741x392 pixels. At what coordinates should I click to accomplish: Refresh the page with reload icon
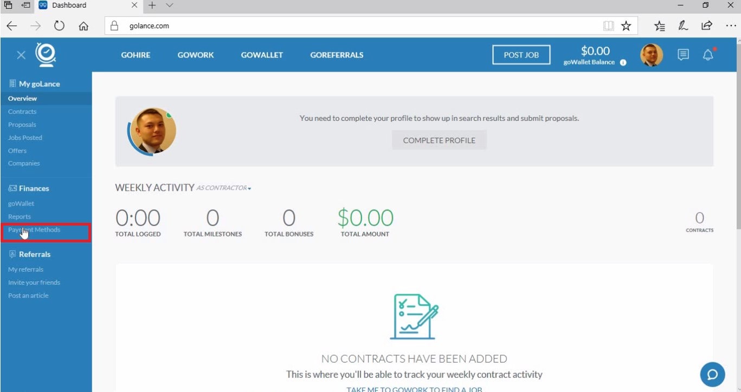click(x=59, y=25)
